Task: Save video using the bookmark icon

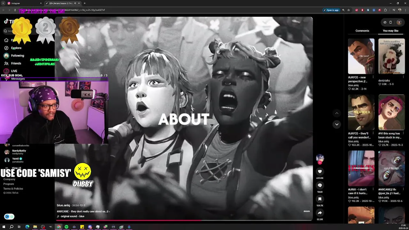Action: coord(320,199)
